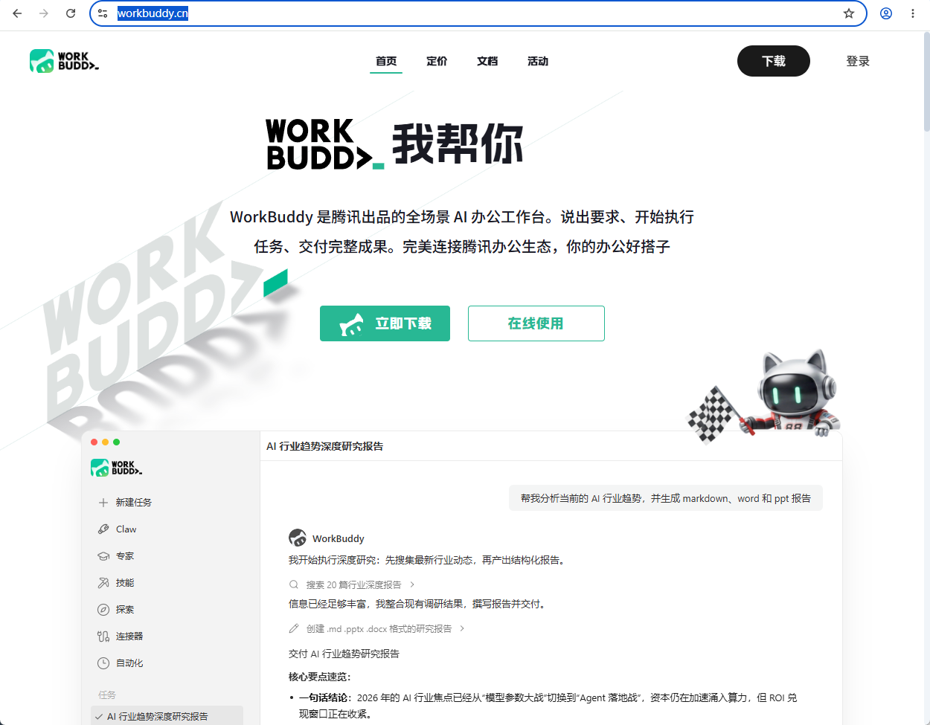Click the megaphone icon on 立即下载
The image size is (930, 725).
pyautogui.click(x=352, y=324)
